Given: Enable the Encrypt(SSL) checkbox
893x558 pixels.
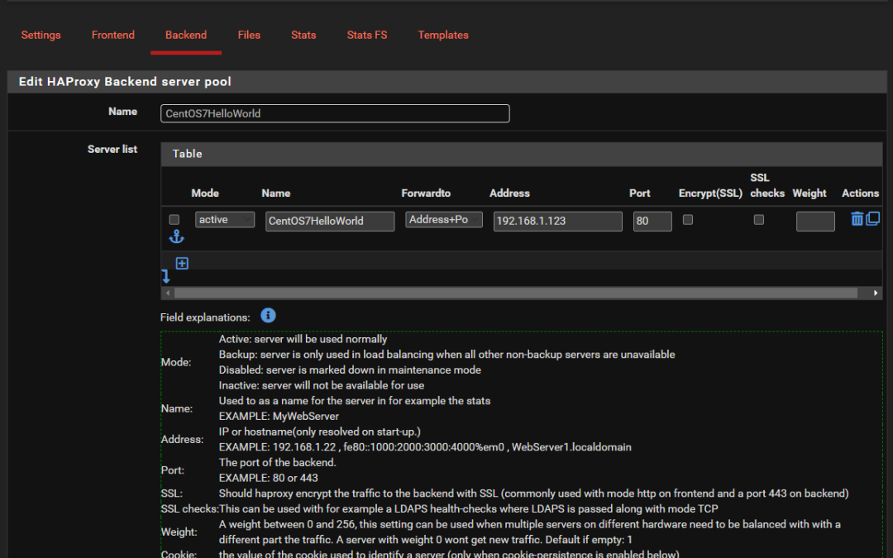Looking at the screenshot, I should [x=688, y=220].
